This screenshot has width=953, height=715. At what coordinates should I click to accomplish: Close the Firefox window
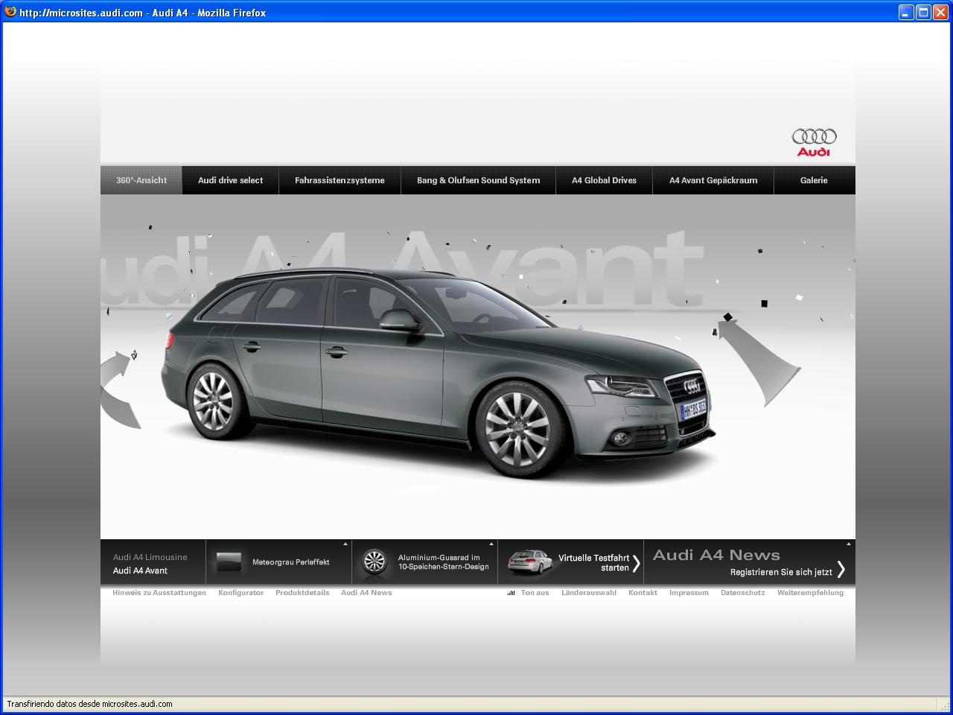[941, 12]
